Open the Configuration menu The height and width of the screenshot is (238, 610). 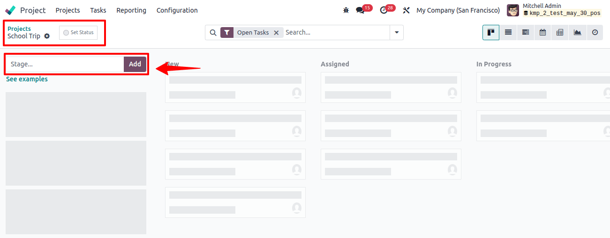177,10
